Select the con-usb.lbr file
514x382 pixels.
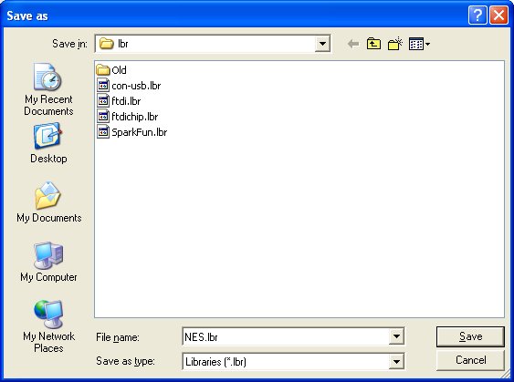click(x=129, y=86)
